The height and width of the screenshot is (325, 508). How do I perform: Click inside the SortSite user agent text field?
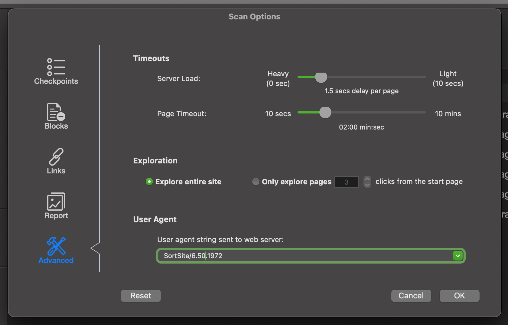click(302, 256)
